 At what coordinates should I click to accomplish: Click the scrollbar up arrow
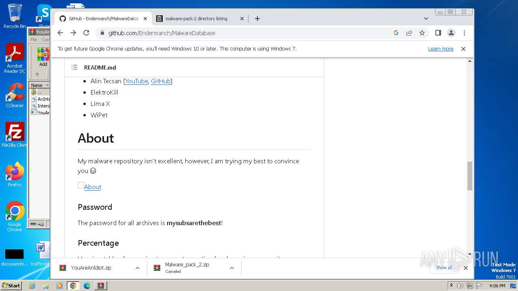coord(469,61)
